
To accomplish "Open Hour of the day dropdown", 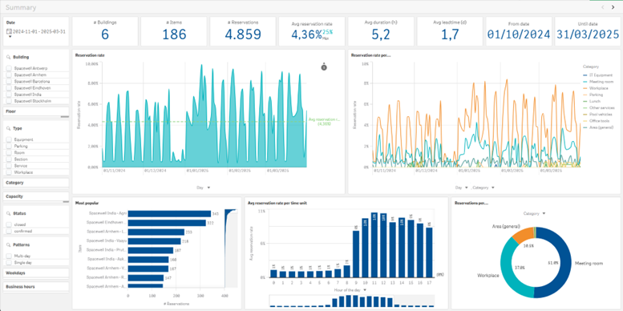I will [350, 290].
